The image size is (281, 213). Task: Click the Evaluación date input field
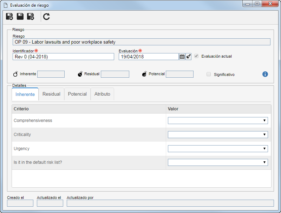[x=149, y=57]
